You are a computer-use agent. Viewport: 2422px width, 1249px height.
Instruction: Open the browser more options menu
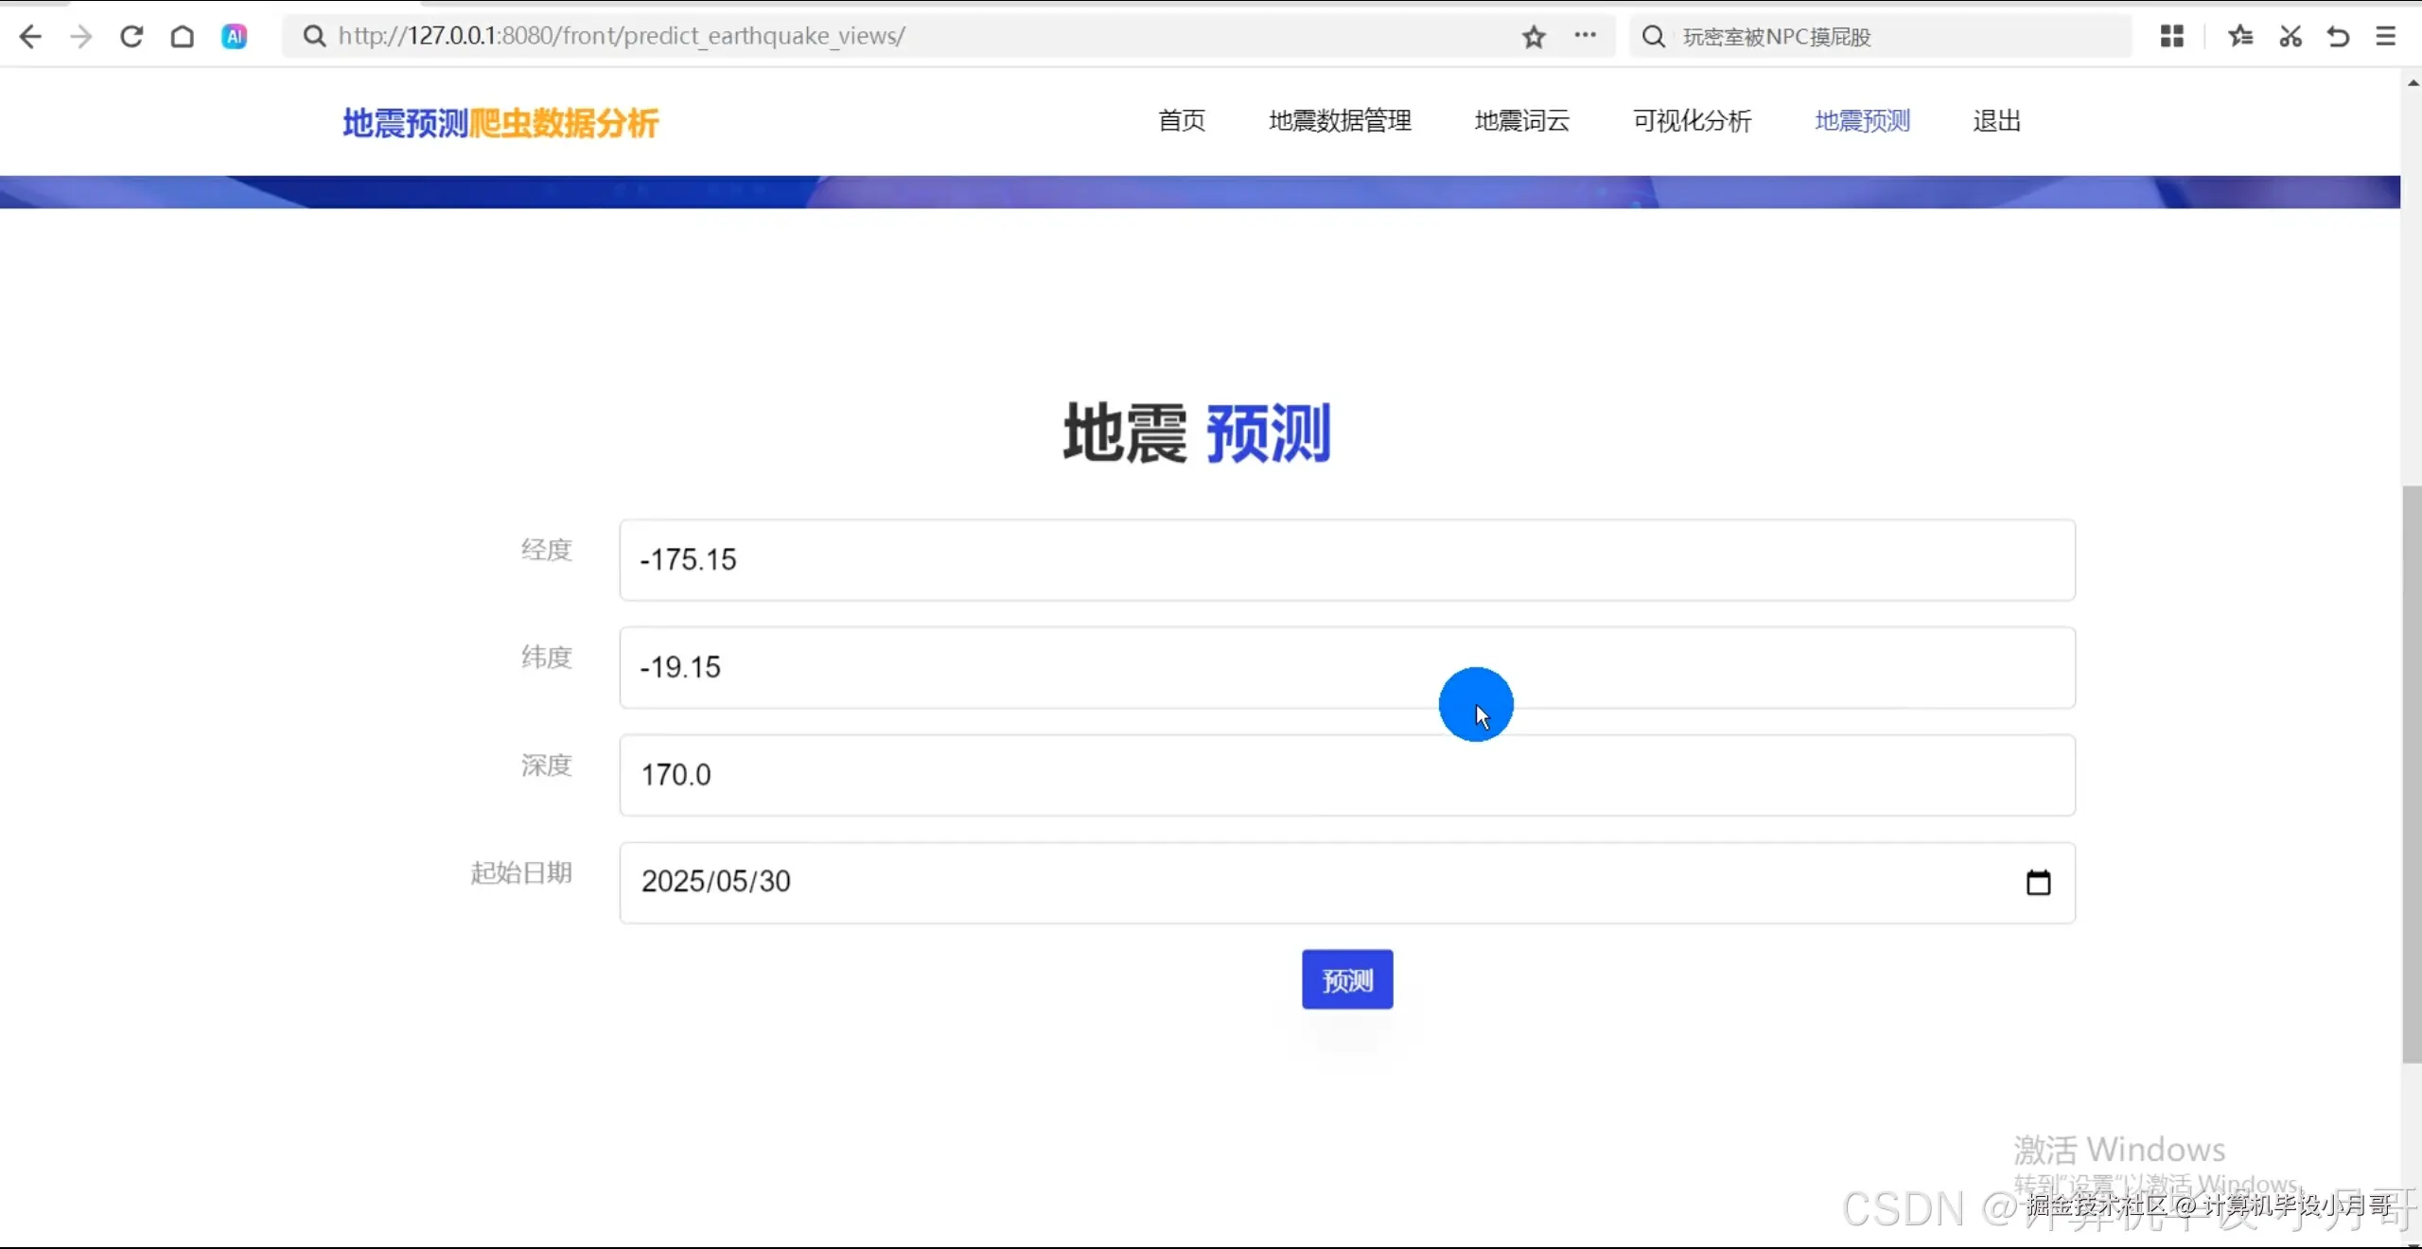(x=1587, y=36)
